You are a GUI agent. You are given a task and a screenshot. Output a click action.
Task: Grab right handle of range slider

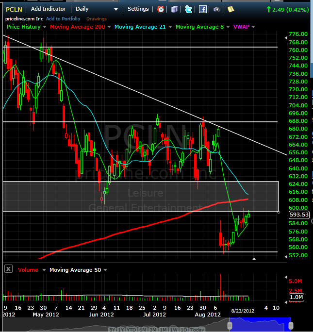[x=291, y=325]
